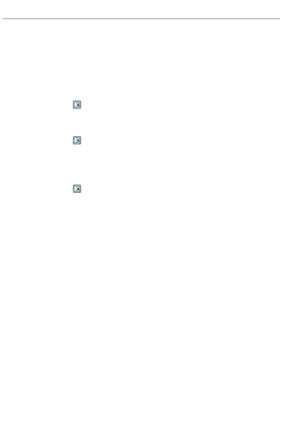
Task: Click the horizontal header rule line
Action: click(141, 19)
